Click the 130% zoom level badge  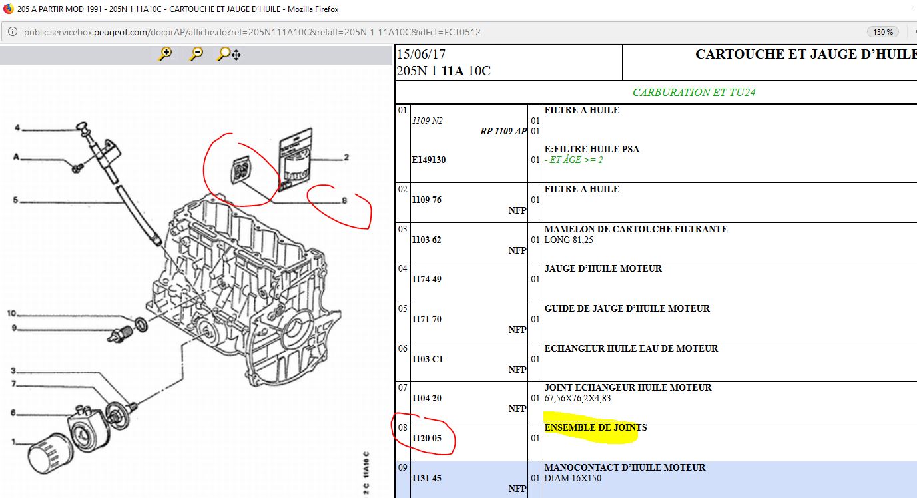click(x=883, y=32)
